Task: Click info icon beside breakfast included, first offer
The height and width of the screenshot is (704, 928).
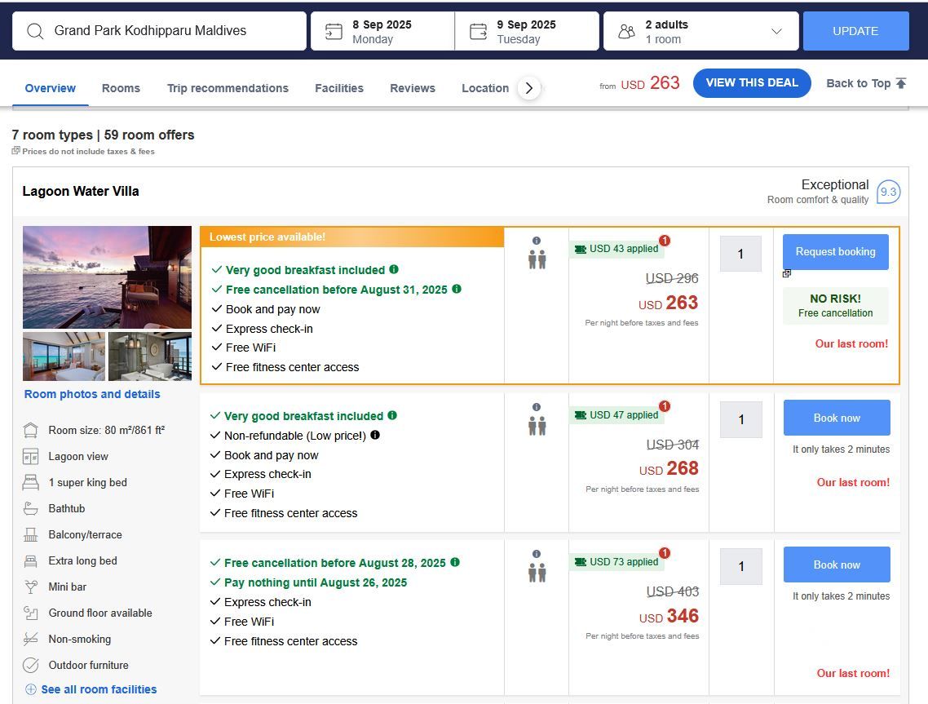Action: pyautogui.click(x=394, y=269)
